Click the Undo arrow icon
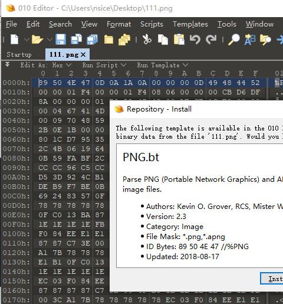Screen dimensions: 283x304 tap(195, 40)
